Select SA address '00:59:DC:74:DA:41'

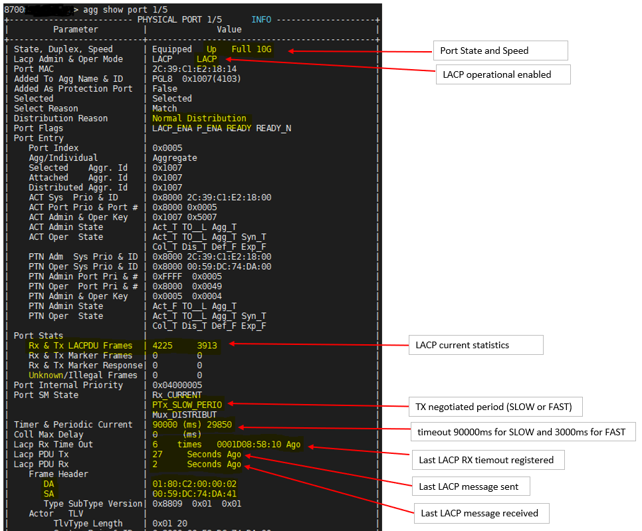(195, 494)
